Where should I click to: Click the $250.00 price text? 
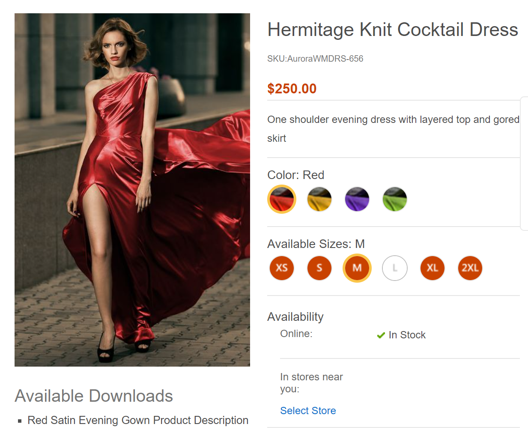point(292,89)
